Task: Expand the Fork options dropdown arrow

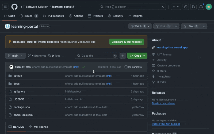Action: [x=176, y=26]
